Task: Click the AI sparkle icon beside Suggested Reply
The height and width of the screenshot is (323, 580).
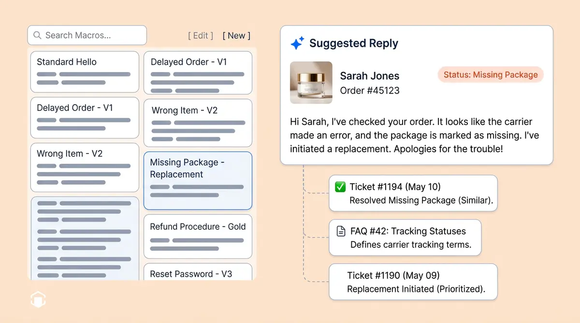Action: click(297, 42)
